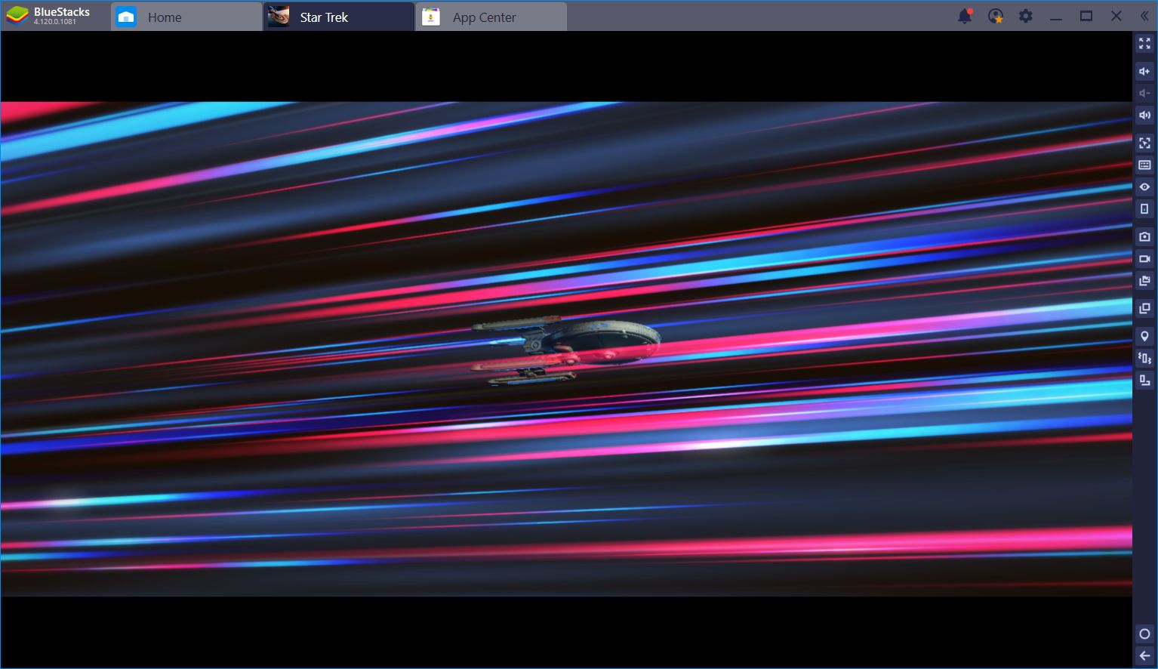1158x669 pixels.
Task: Switch to the App Center tab
Action: [x=491, y=17]
